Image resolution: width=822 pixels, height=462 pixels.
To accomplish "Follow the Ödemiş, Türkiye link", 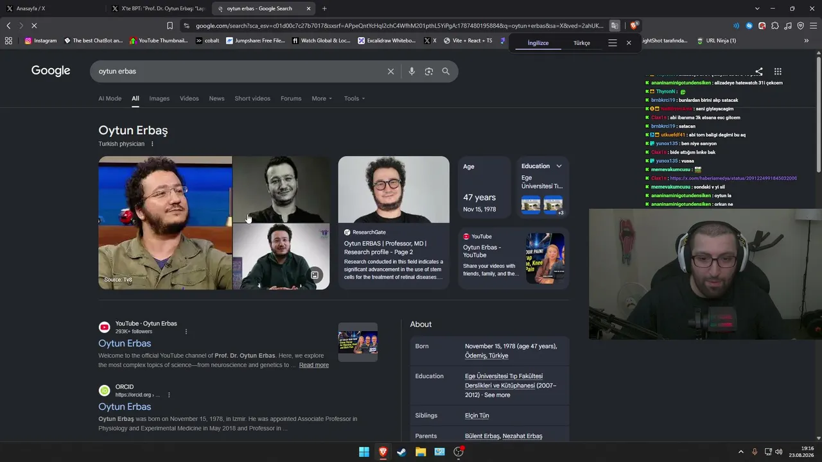I will [486, 355].
